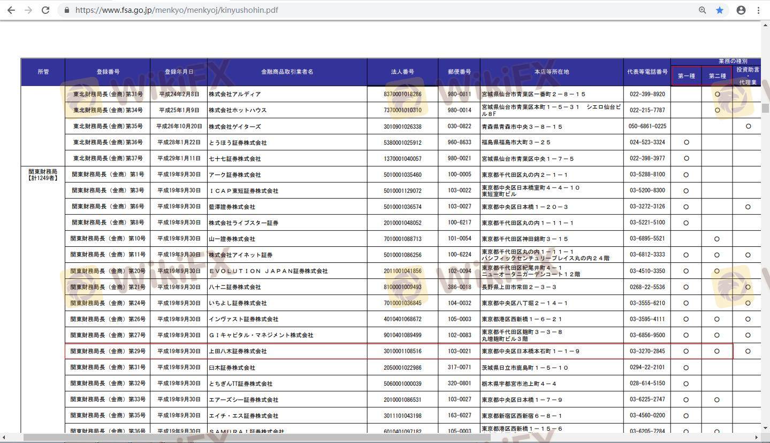This screenshot has height=443, width=770.
Task: Open the user profile avatar icon
Action: pyautogui.click(x=741, y=10)
